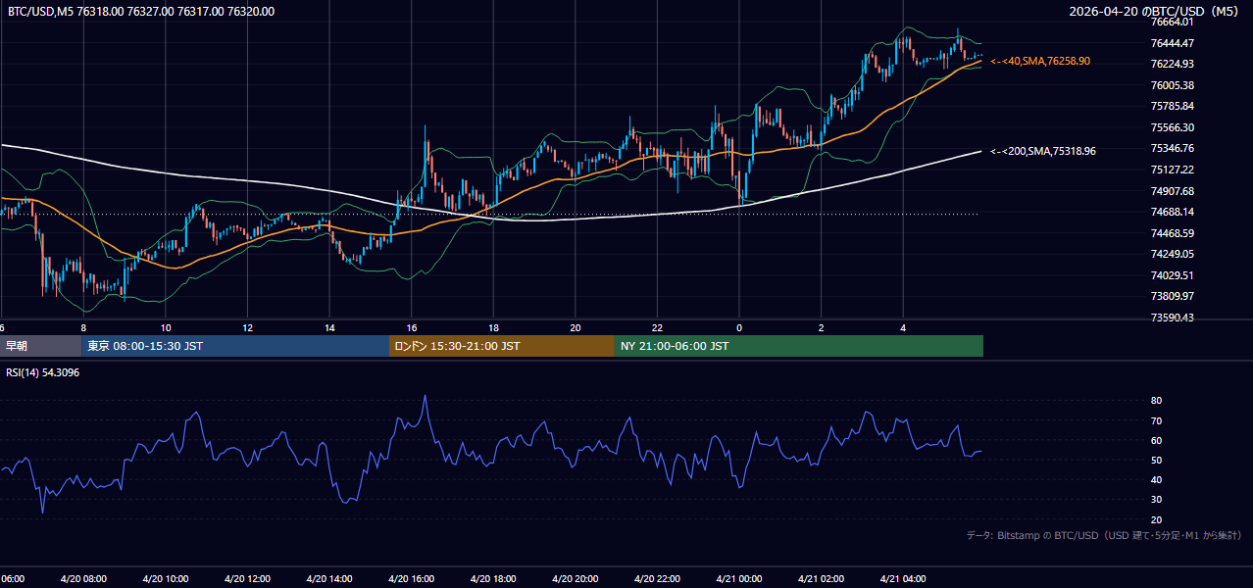The height and width of the screenshot is (588, 1253).
Task: Select the 早朝 session bar
Action: click(41, 346)
